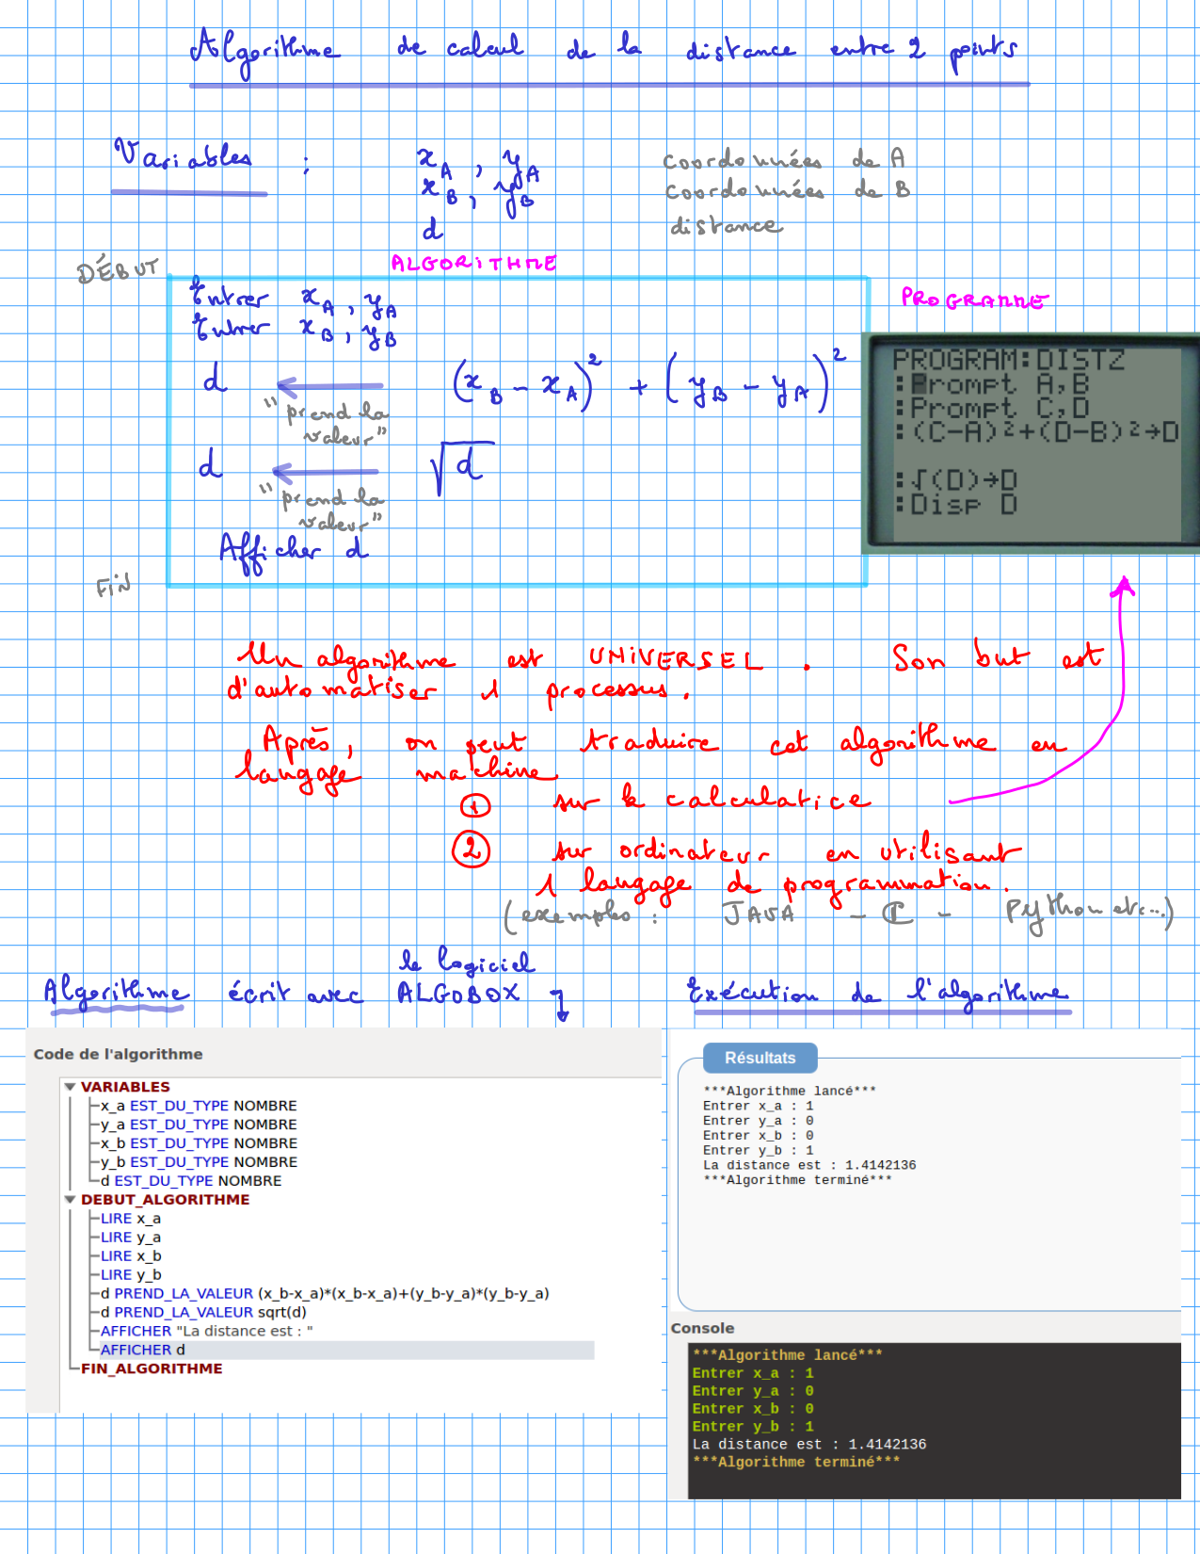Click the red circled number 2 marker
The width and height of the screenshot is (1200, 1554).
point(471,850)
